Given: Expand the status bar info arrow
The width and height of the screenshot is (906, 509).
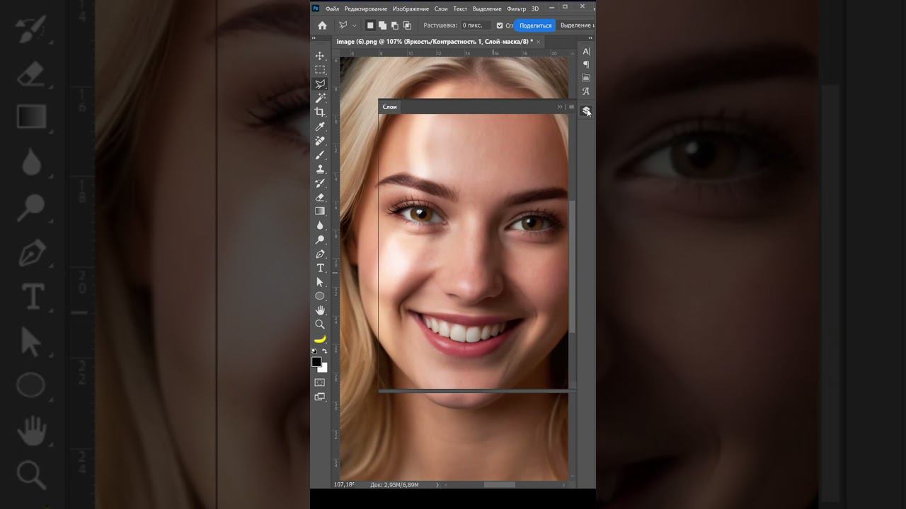Looking at the screenshot, I should pyautogui.click(x=437, y=485).
